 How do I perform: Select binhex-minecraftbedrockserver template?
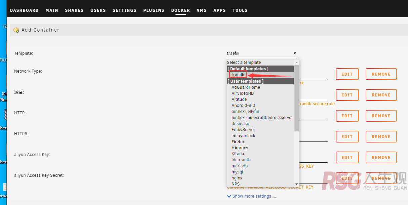point(260,118)
